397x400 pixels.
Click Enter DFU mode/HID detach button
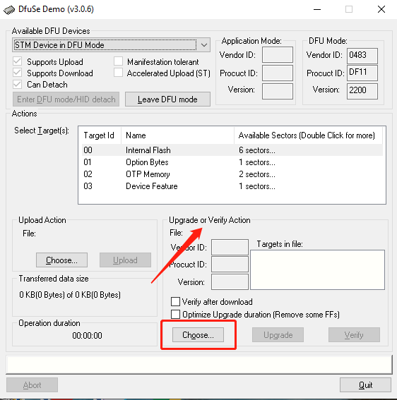click(x=66, y=99)
